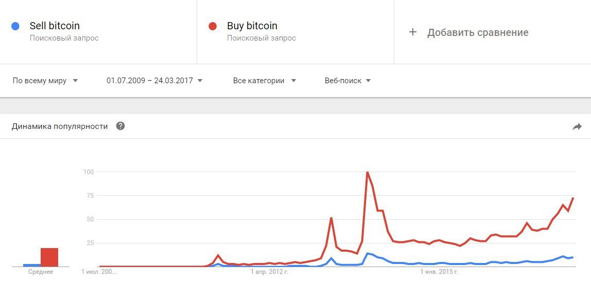Click the Динамика популярности heading
591x302 pixels.
60,126
